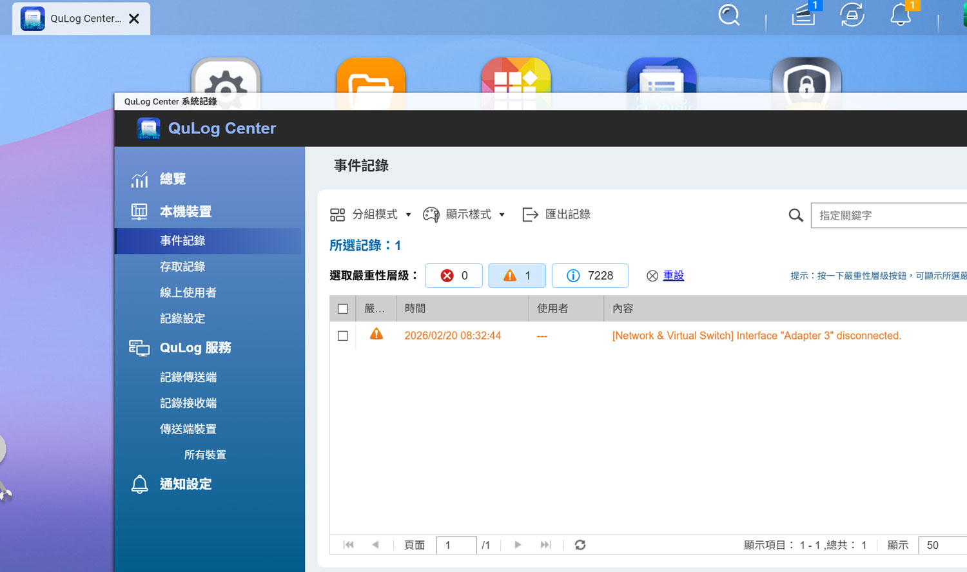Click the log message about Adapter 3 disconnected
Screen dimensions: 967x572
[x=757, y=336]
